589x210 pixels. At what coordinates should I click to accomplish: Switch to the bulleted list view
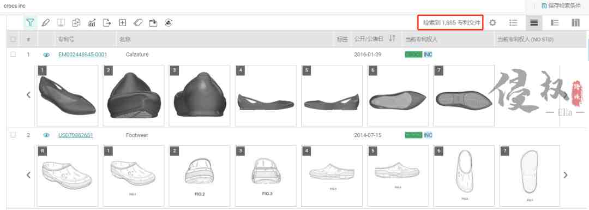[513, 22]
